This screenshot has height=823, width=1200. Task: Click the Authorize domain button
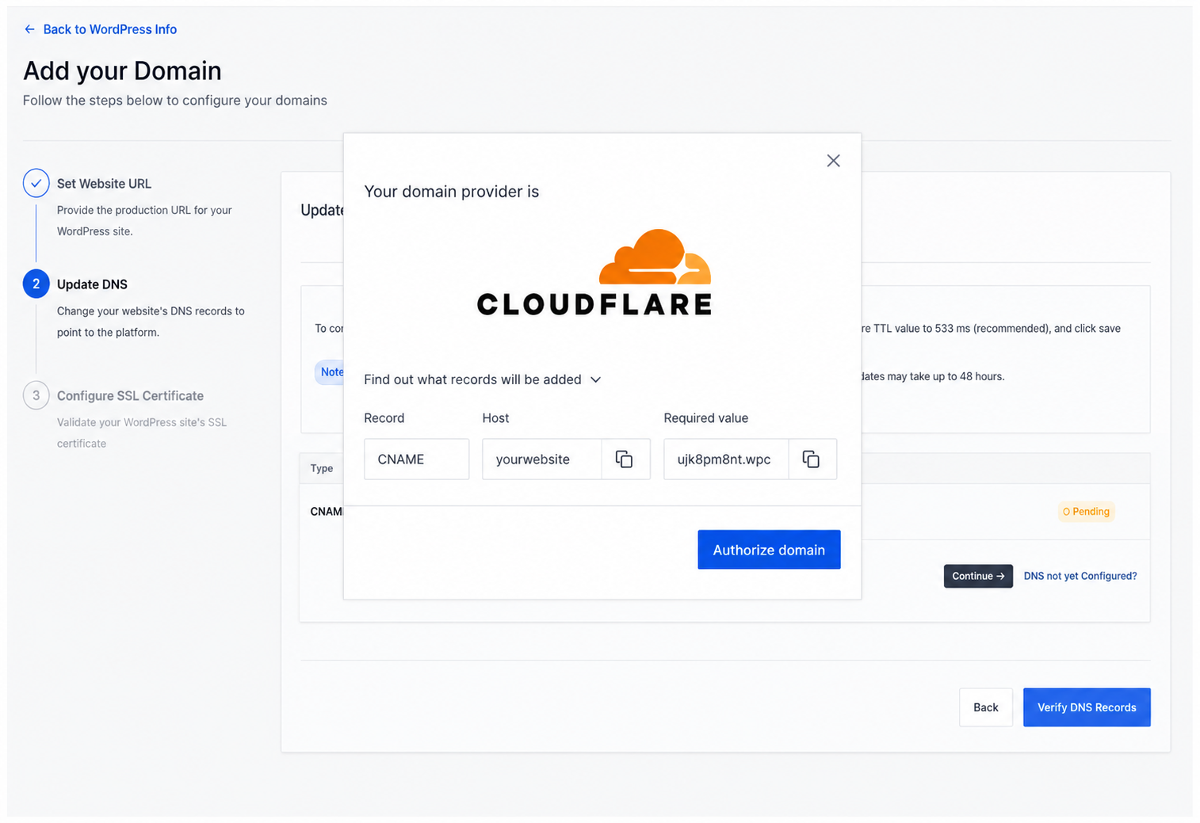[x=769, y=550]
